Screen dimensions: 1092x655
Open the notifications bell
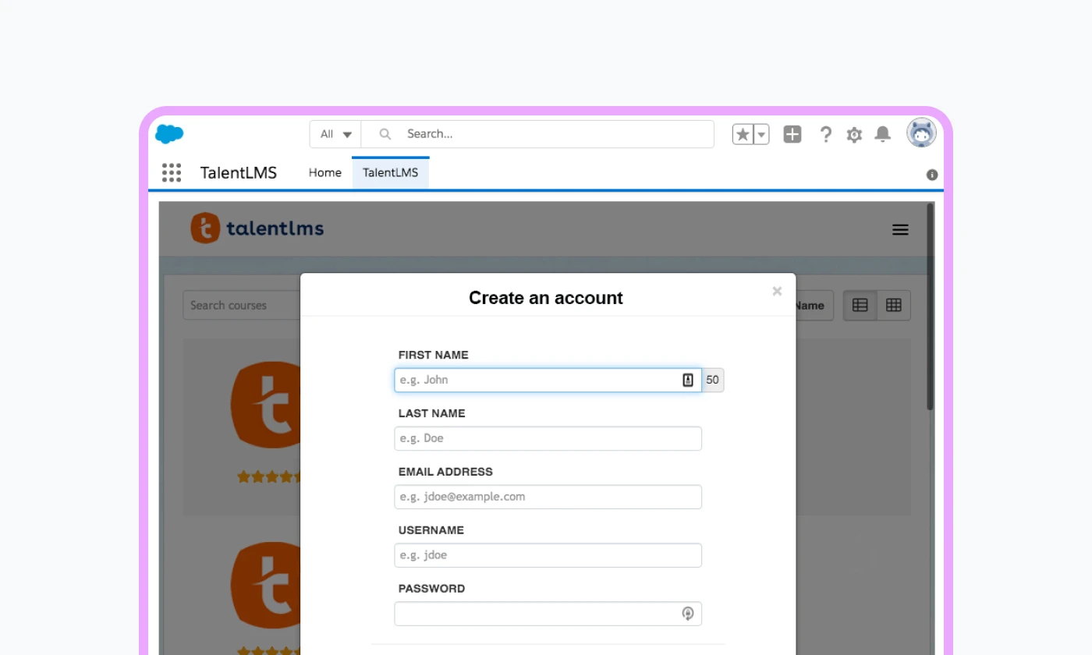click(x=882, y=134)
